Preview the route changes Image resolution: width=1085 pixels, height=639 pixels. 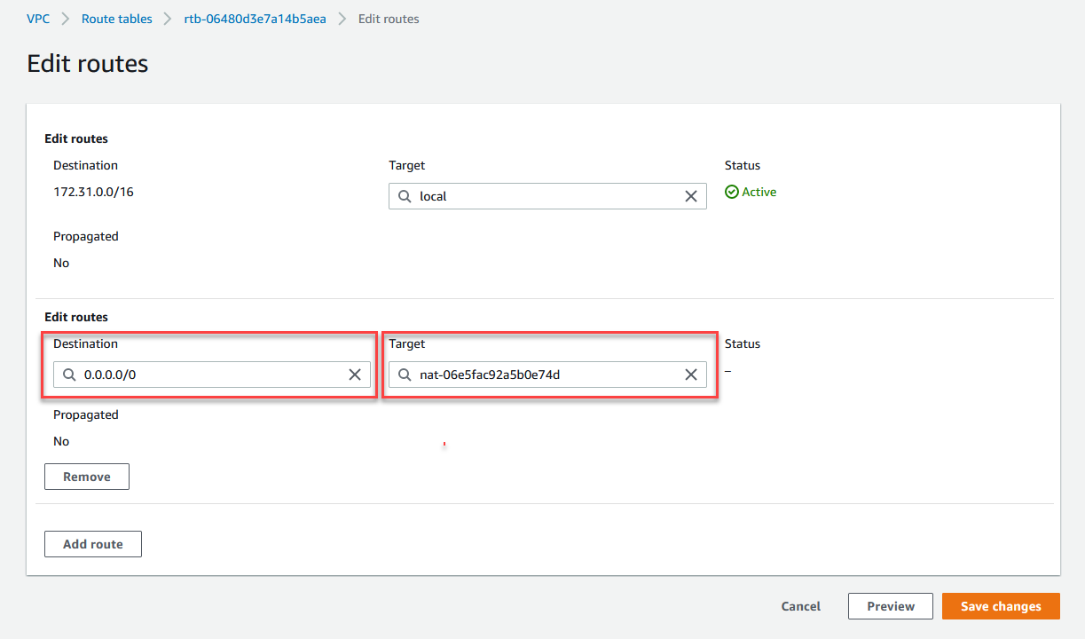tap(891, 606)
